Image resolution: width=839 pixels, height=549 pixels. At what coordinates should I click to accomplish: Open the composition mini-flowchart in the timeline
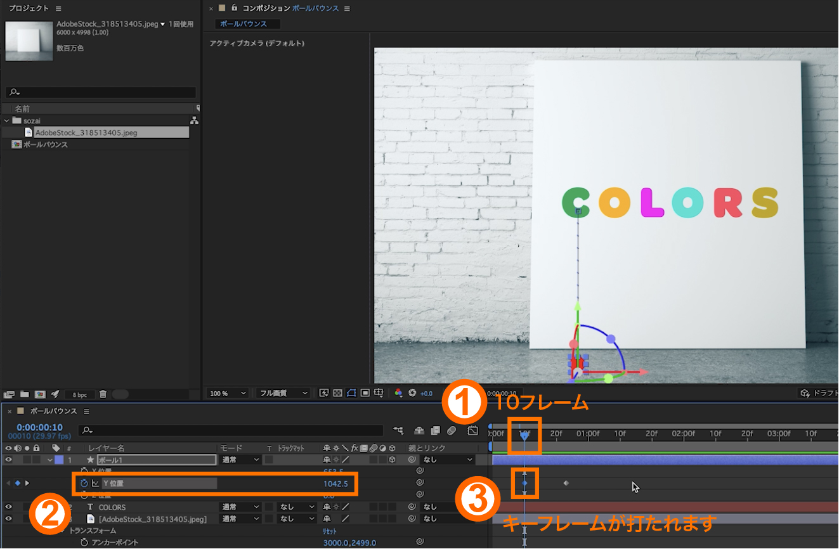click(x=398, y=430)
